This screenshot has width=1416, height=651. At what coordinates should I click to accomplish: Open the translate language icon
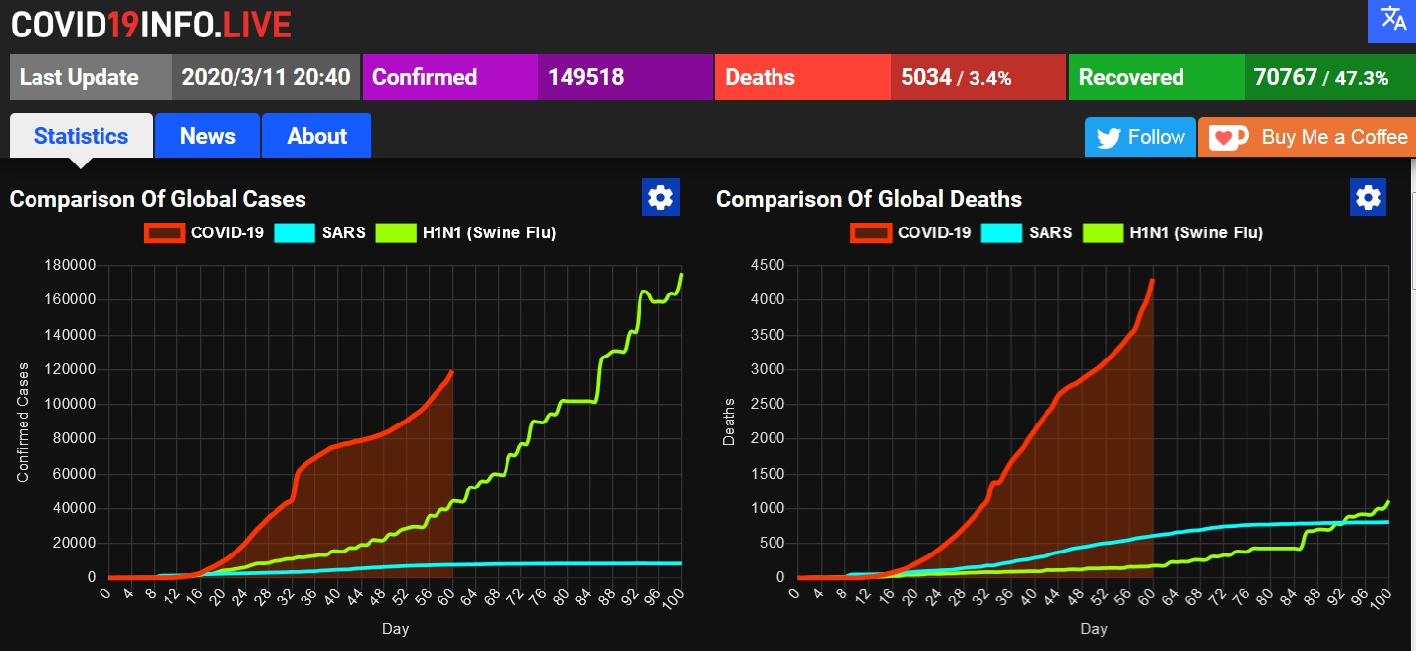1391,21
